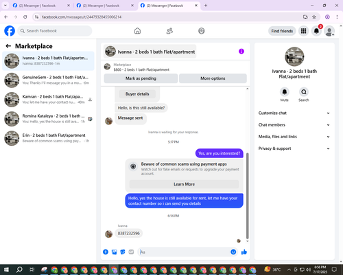Go back from Marketplace with arrow
Screen dimensions: 343x275
8,46
